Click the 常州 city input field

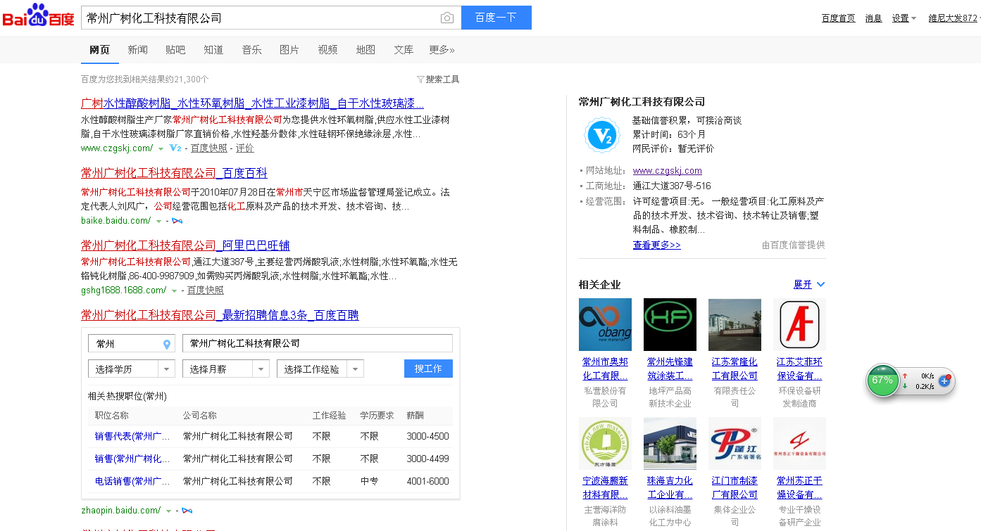(132, 344)
